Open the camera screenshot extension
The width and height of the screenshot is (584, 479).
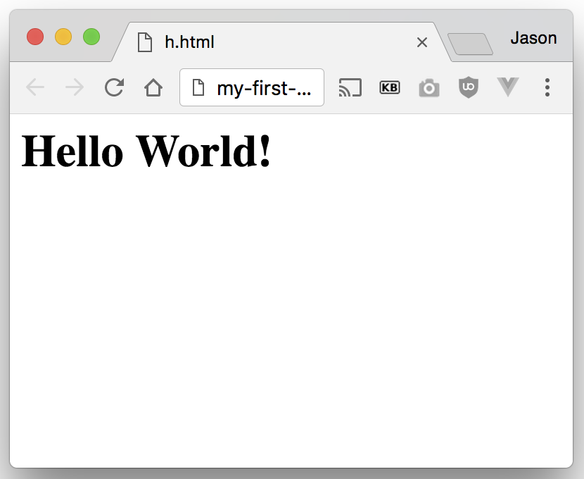429,88
